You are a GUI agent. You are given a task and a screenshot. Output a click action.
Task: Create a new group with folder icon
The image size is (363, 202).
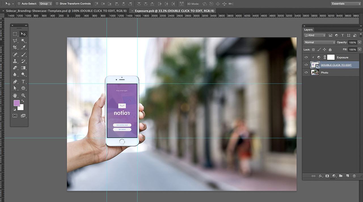click(341, 176)
